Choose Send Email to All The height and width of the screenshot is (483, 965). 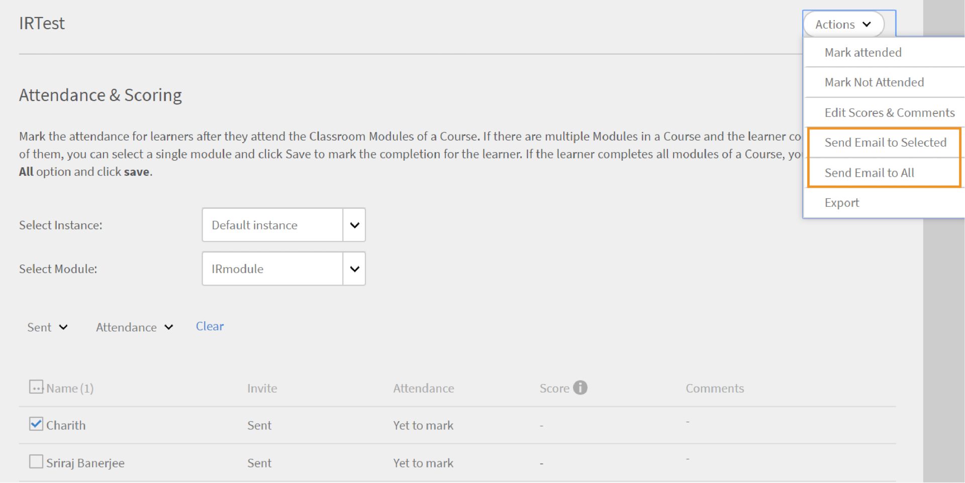869,173
